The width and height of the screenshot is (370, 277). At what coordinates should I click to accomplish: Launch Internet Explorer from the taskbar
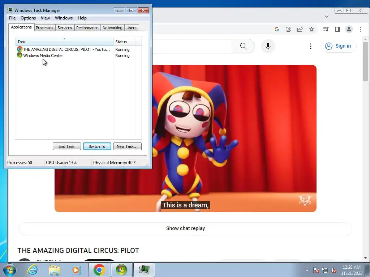pyautogui.click(x=32, y=270)
